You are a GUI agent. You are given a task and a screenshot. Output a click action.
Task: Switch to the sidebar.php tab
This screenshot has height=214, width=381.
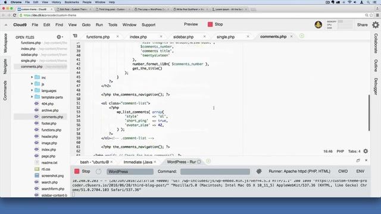(183, 37)
